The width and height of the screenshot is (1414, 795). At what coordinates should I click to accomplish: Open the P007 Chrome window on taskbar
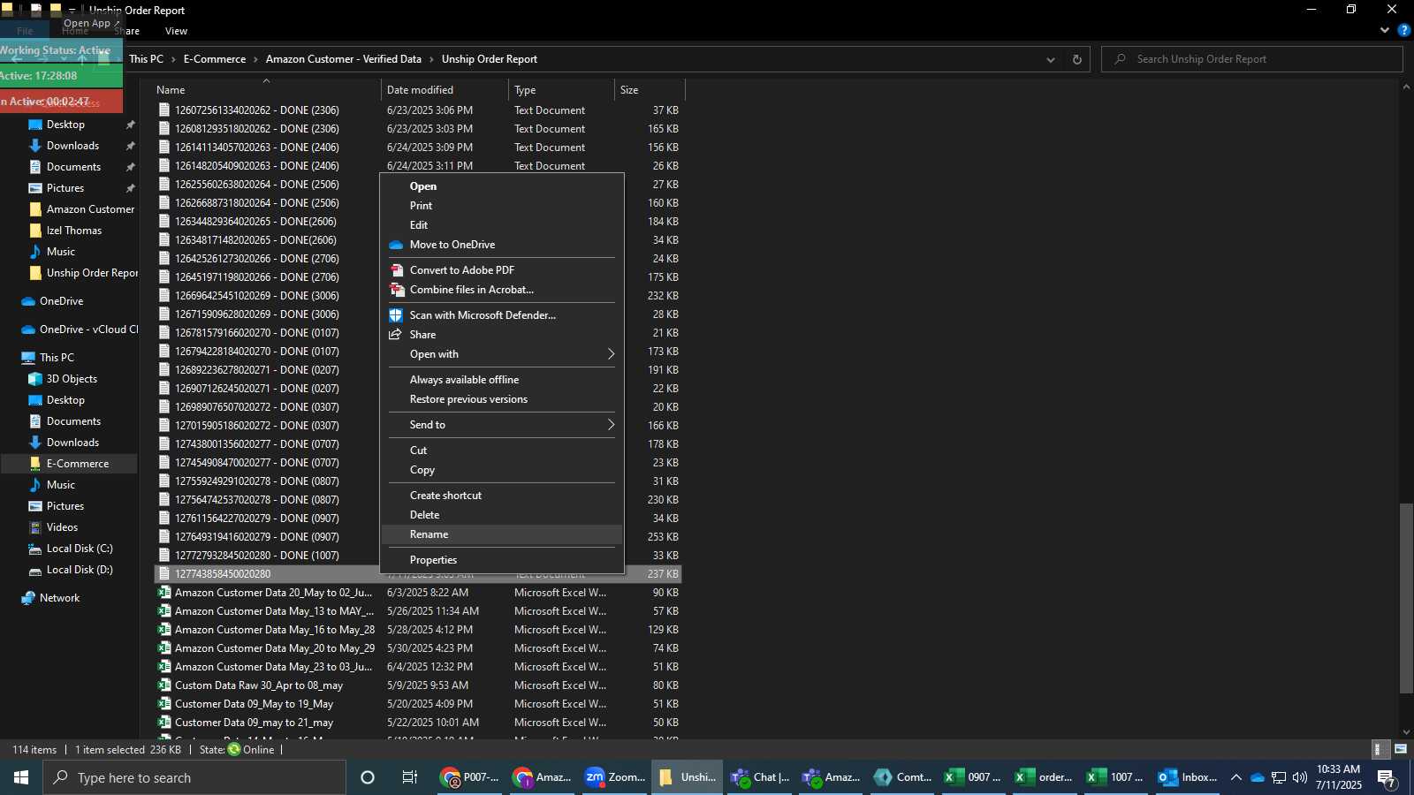(x=470, y=777)
